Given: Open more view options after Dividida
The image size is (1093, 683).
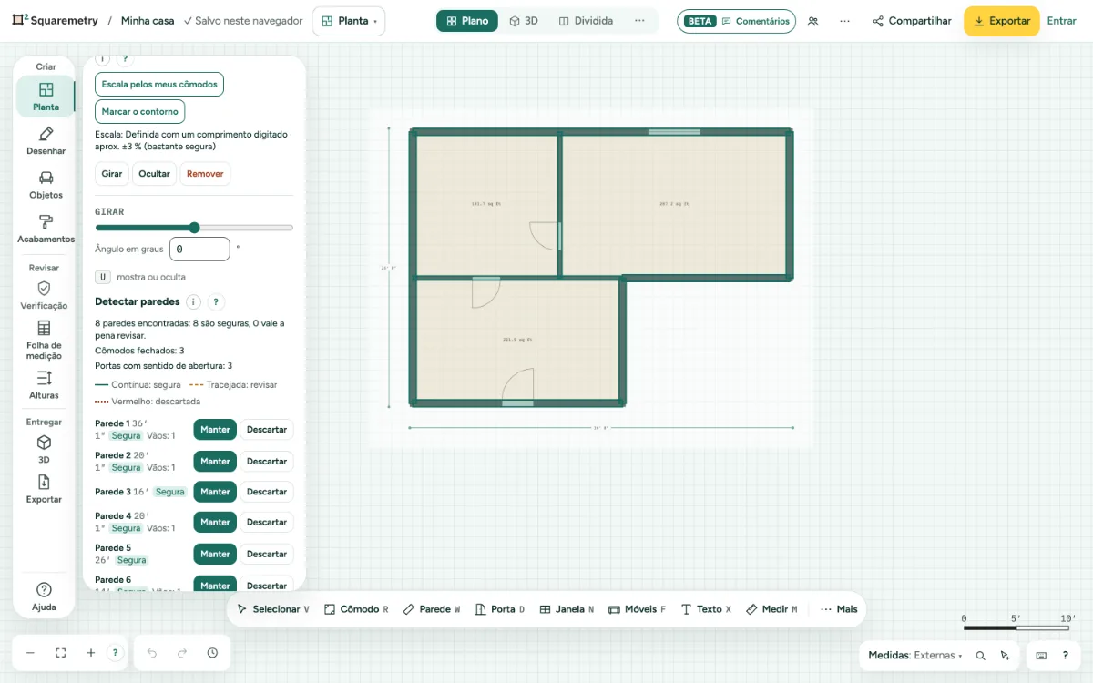Looking at the screenshot, I should coord(639,21).
